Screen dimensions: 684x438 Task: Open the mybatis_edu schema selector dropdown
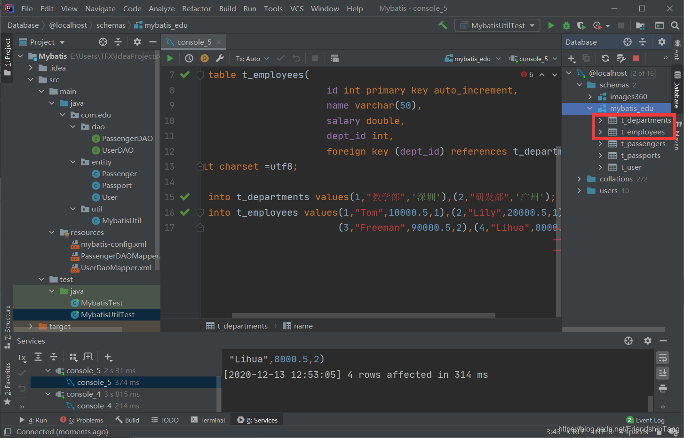coord(473,59)
